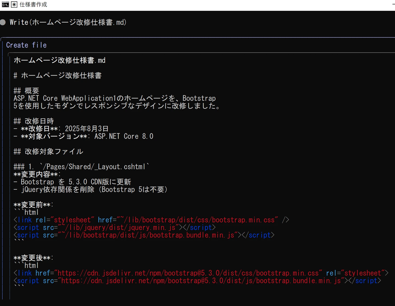The image size is (395, 306).
Task: Click the '**変更後**:' label
Action: [x=34, y=258]
